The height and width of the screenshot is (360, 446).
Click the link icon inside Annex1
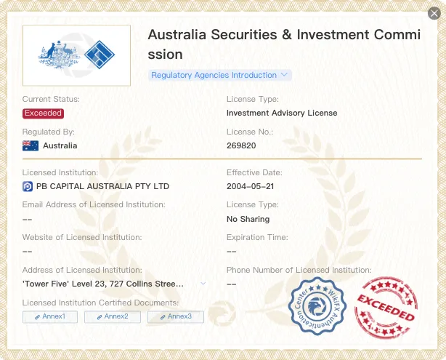(x=37, y=317)
